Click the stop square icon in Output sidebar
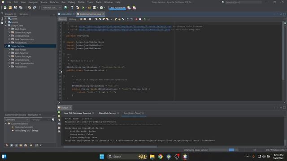Viewport: 287px width, 161px height. (59, 128)
